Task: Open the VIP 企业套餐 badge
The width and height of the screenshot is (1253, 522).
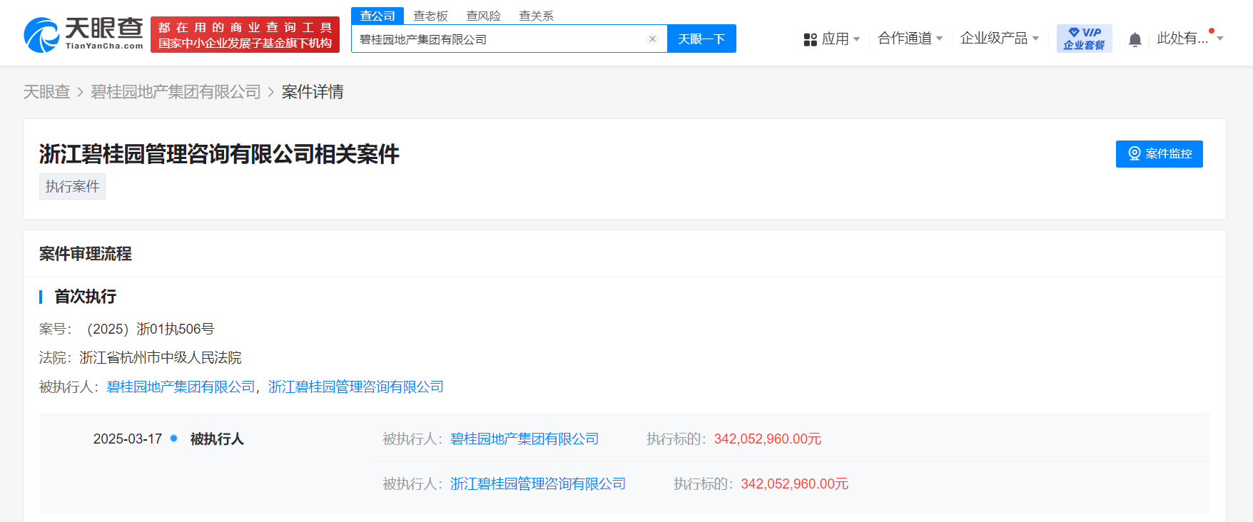Action: point(1084,39)
